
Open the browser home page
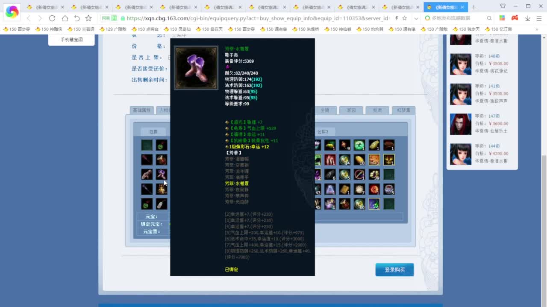click(65, 18)
